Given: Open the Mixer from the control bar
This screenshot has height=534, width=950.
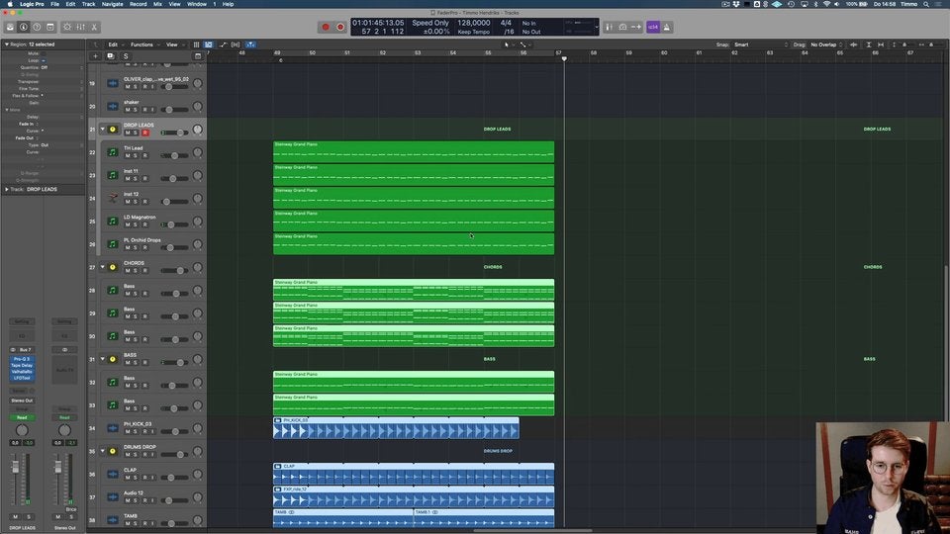Looking at the screenshot, I should point(80,27).
